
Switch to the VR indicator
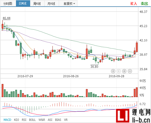pos(66,120)
